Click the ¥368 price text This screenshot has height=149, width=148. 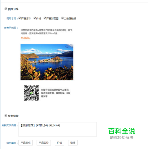pyautogui.click(x=25, y=38)
